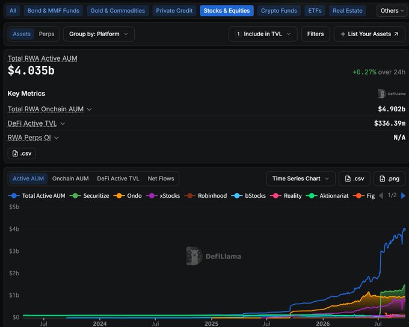Click the +0.27% over 24h change
The image size is (409, 327).
point(379,72)
